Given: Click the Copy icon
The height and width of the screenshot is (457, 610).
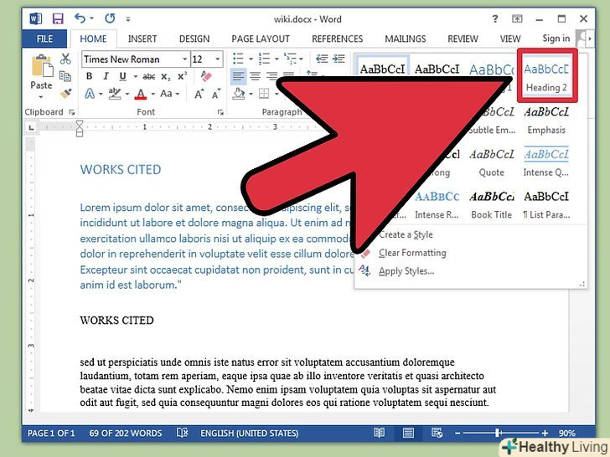Looking at the screenshot, I should click(x=65, y=76).
